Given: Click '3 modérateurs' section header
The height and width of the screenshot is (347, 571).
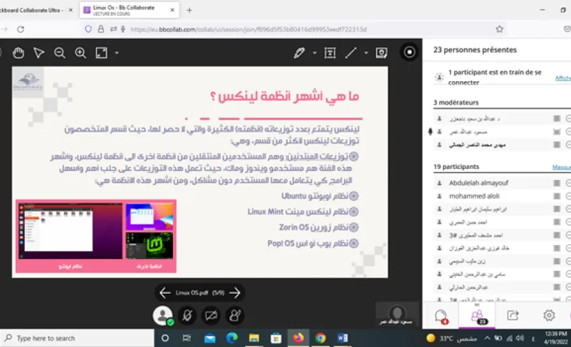Looking at the screenshot, I should pyautogui.click(x=456, y=103).
